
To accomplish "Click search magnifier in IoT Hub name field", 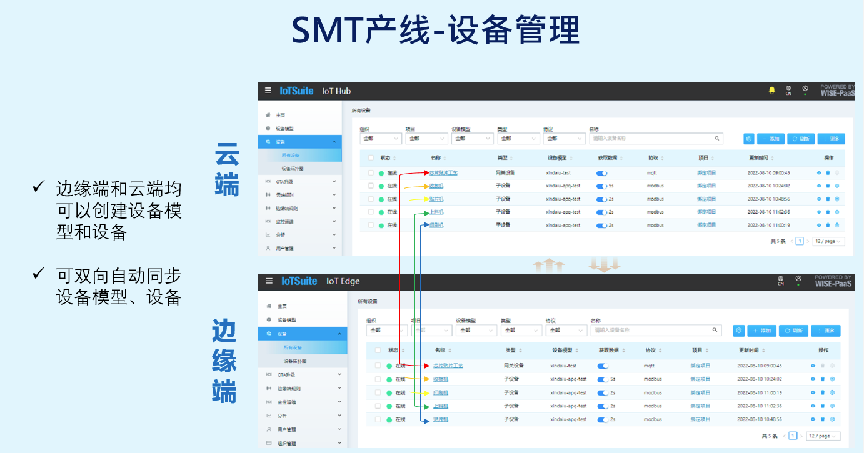I will [x=717, y=139].
